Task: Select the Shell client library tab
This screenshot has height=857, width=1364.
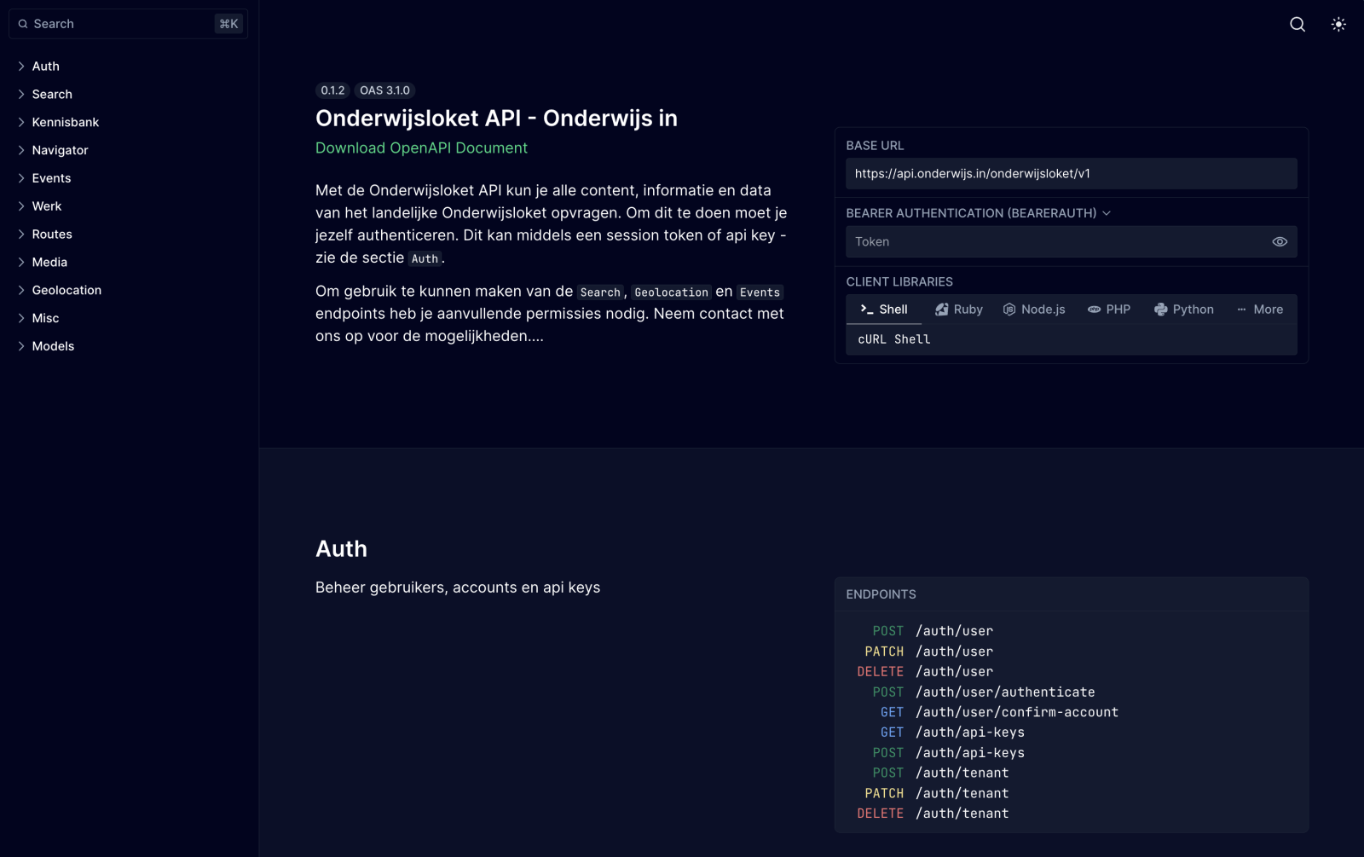Action: 884,310
